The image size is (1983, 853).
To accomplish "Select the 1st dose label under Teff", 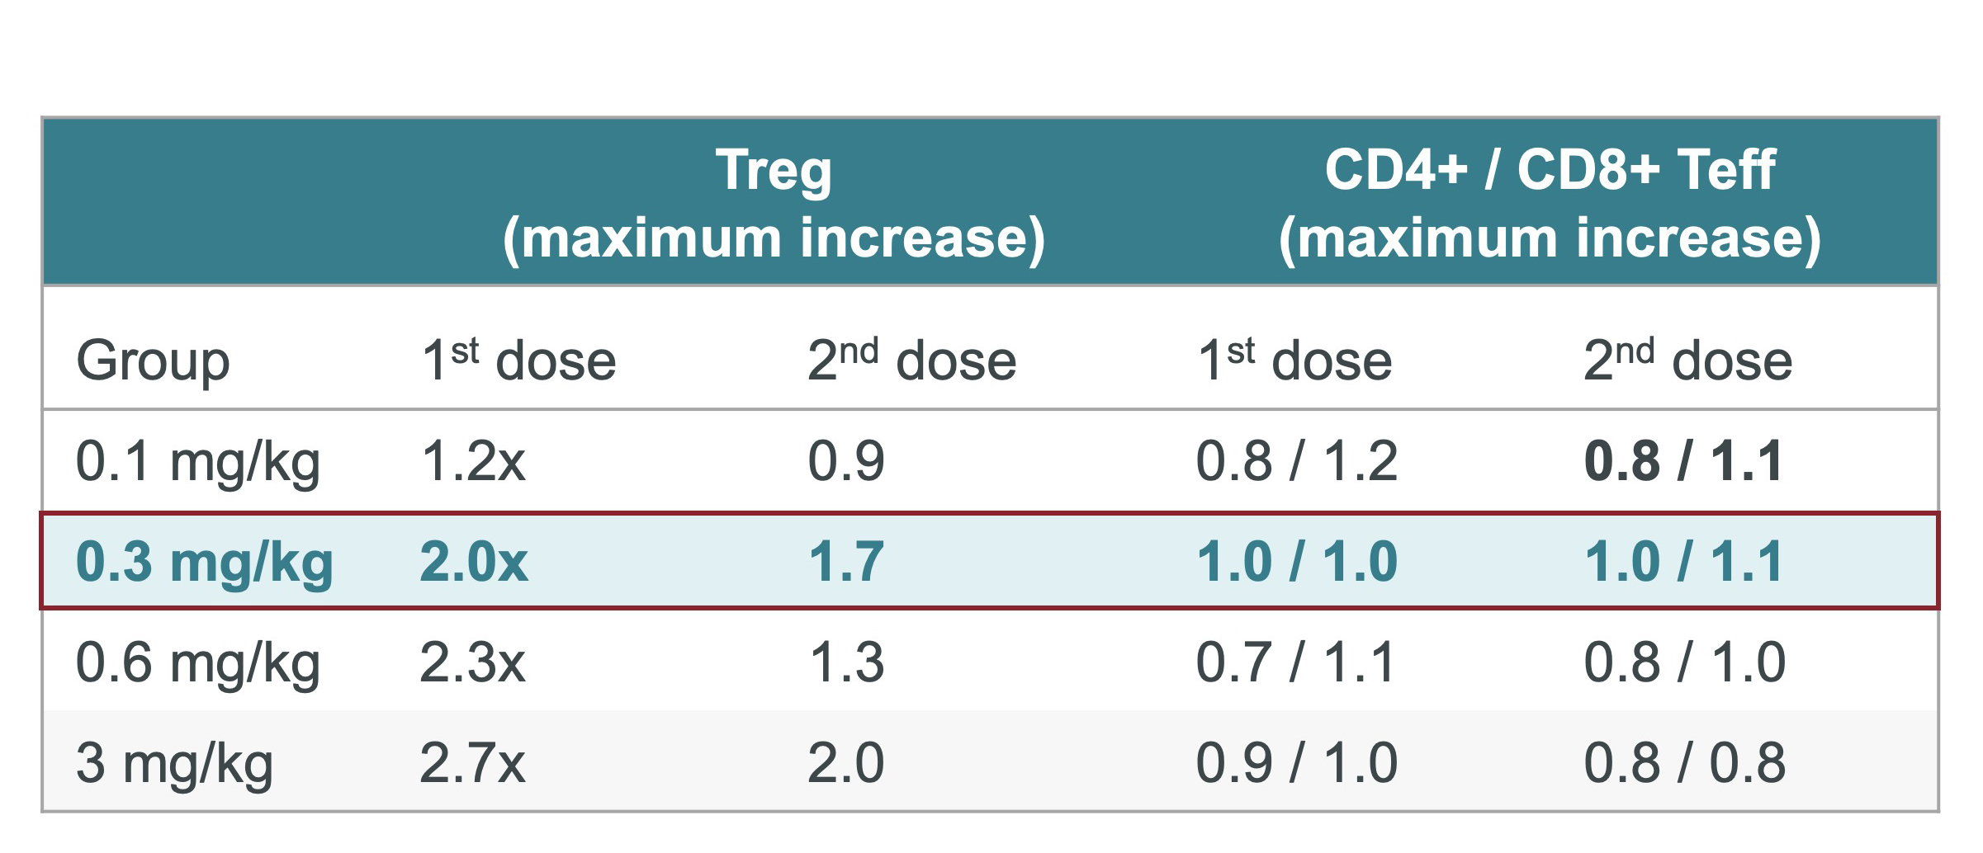I will pyautogui.click(x=1294, y=360).
